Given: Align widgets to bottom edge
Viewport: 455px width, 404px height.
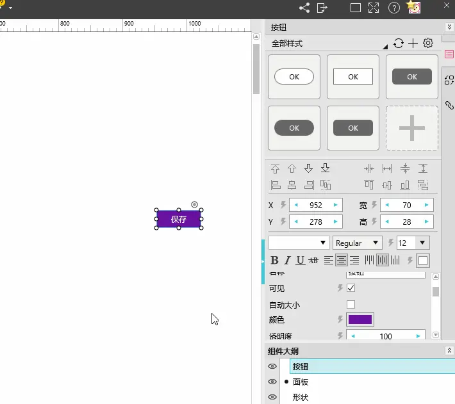Looking at the screenshot, I should coord(405,185).
